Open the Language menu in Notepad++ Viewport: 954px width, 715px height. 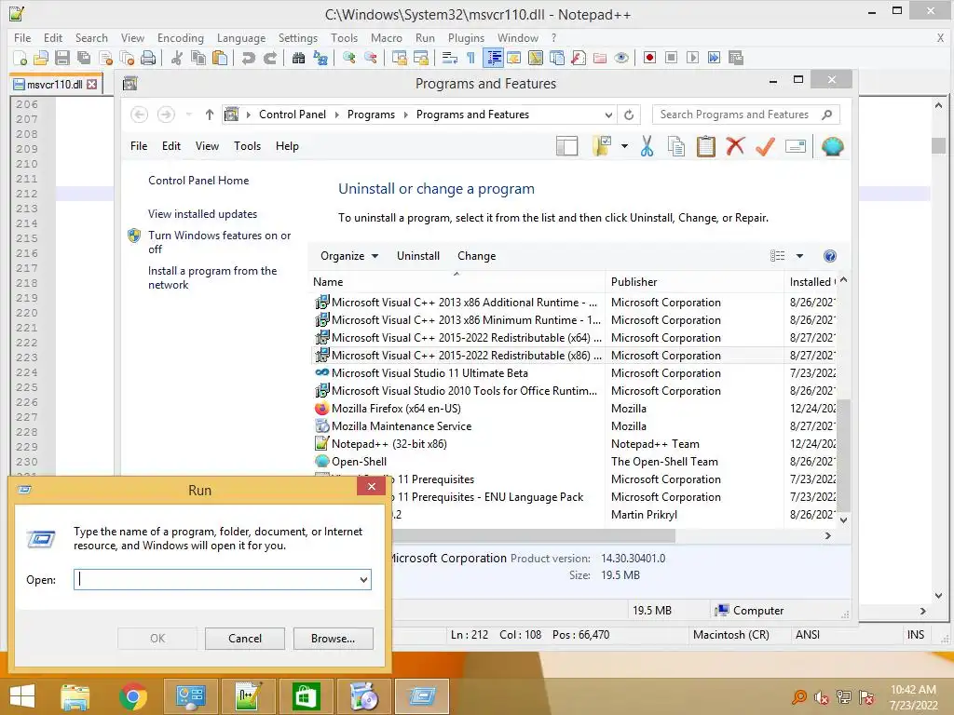(241, 37)
